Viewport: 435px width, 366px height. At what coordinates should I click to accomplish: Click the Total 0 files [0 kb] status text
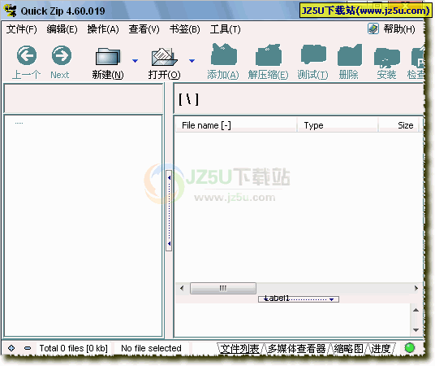74,348
